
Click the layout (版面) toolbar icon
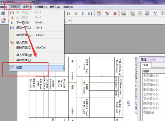(99, 13)
